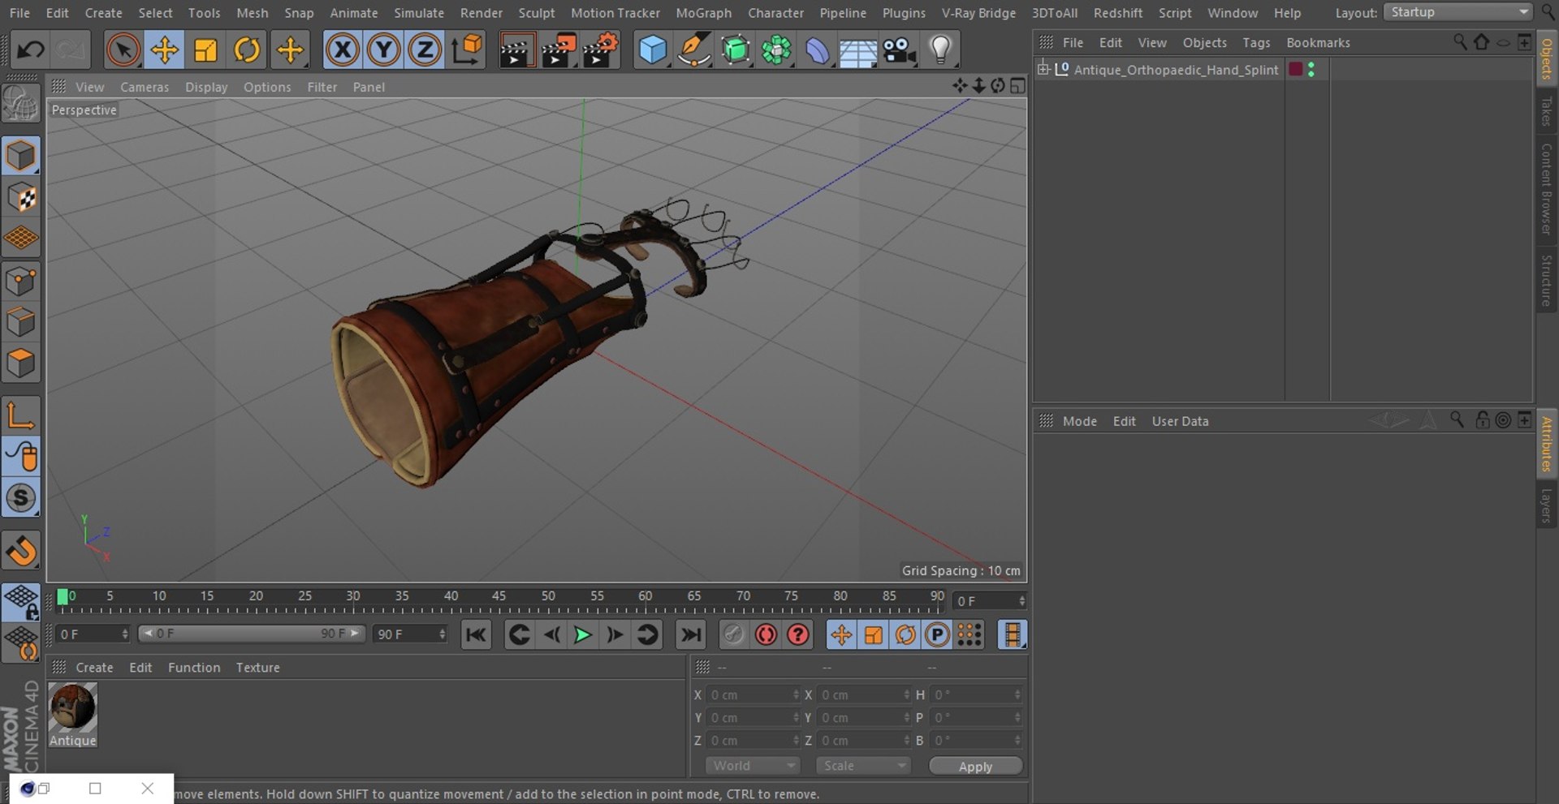Toggle editor visibility dots for Antique_Orthopaedic_Hand_Splint
The height and width of the screenshot is (804, 1559).
1311,70
